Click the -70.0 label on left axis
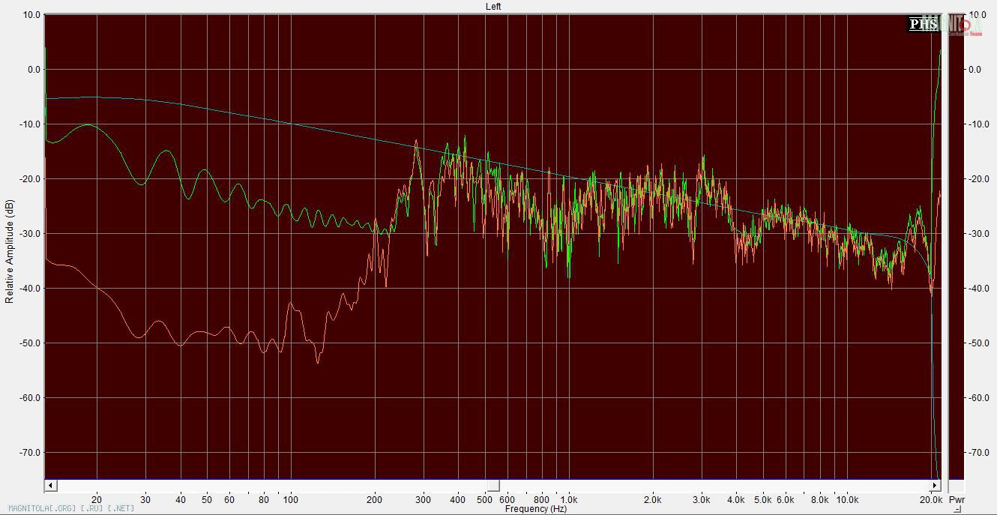The image size is (997, 515). 31,453
